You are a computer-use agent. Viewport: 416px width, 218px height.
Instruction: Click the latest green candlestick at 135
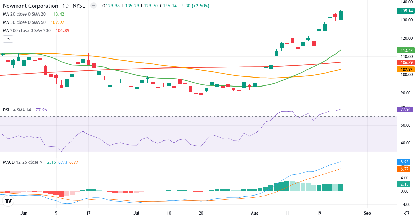(x=340, y=16)
